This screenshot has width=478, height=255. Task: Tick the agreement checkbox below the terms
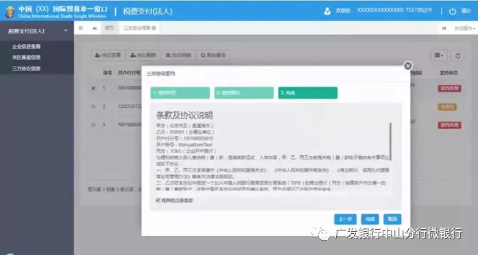[158, 200]
